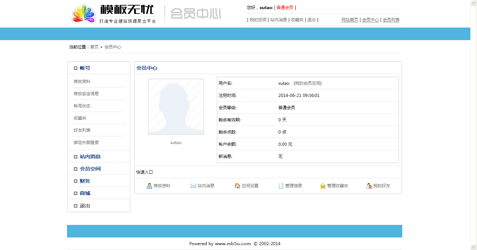Open the 会员列表 link at top right
Screen dimensions: 477x250
point(391,20)
